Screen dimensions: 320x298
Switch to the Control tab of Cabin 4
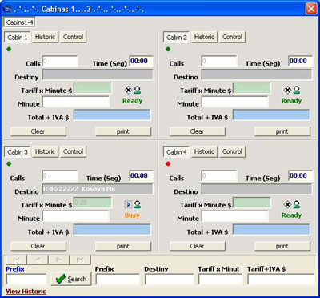tap(232, 151)
